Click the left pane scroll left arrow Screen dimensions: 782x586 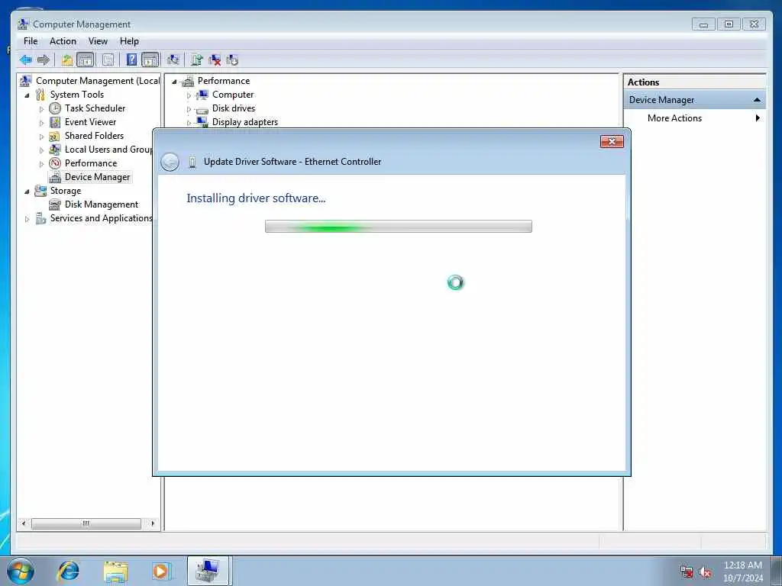(24, 523)
